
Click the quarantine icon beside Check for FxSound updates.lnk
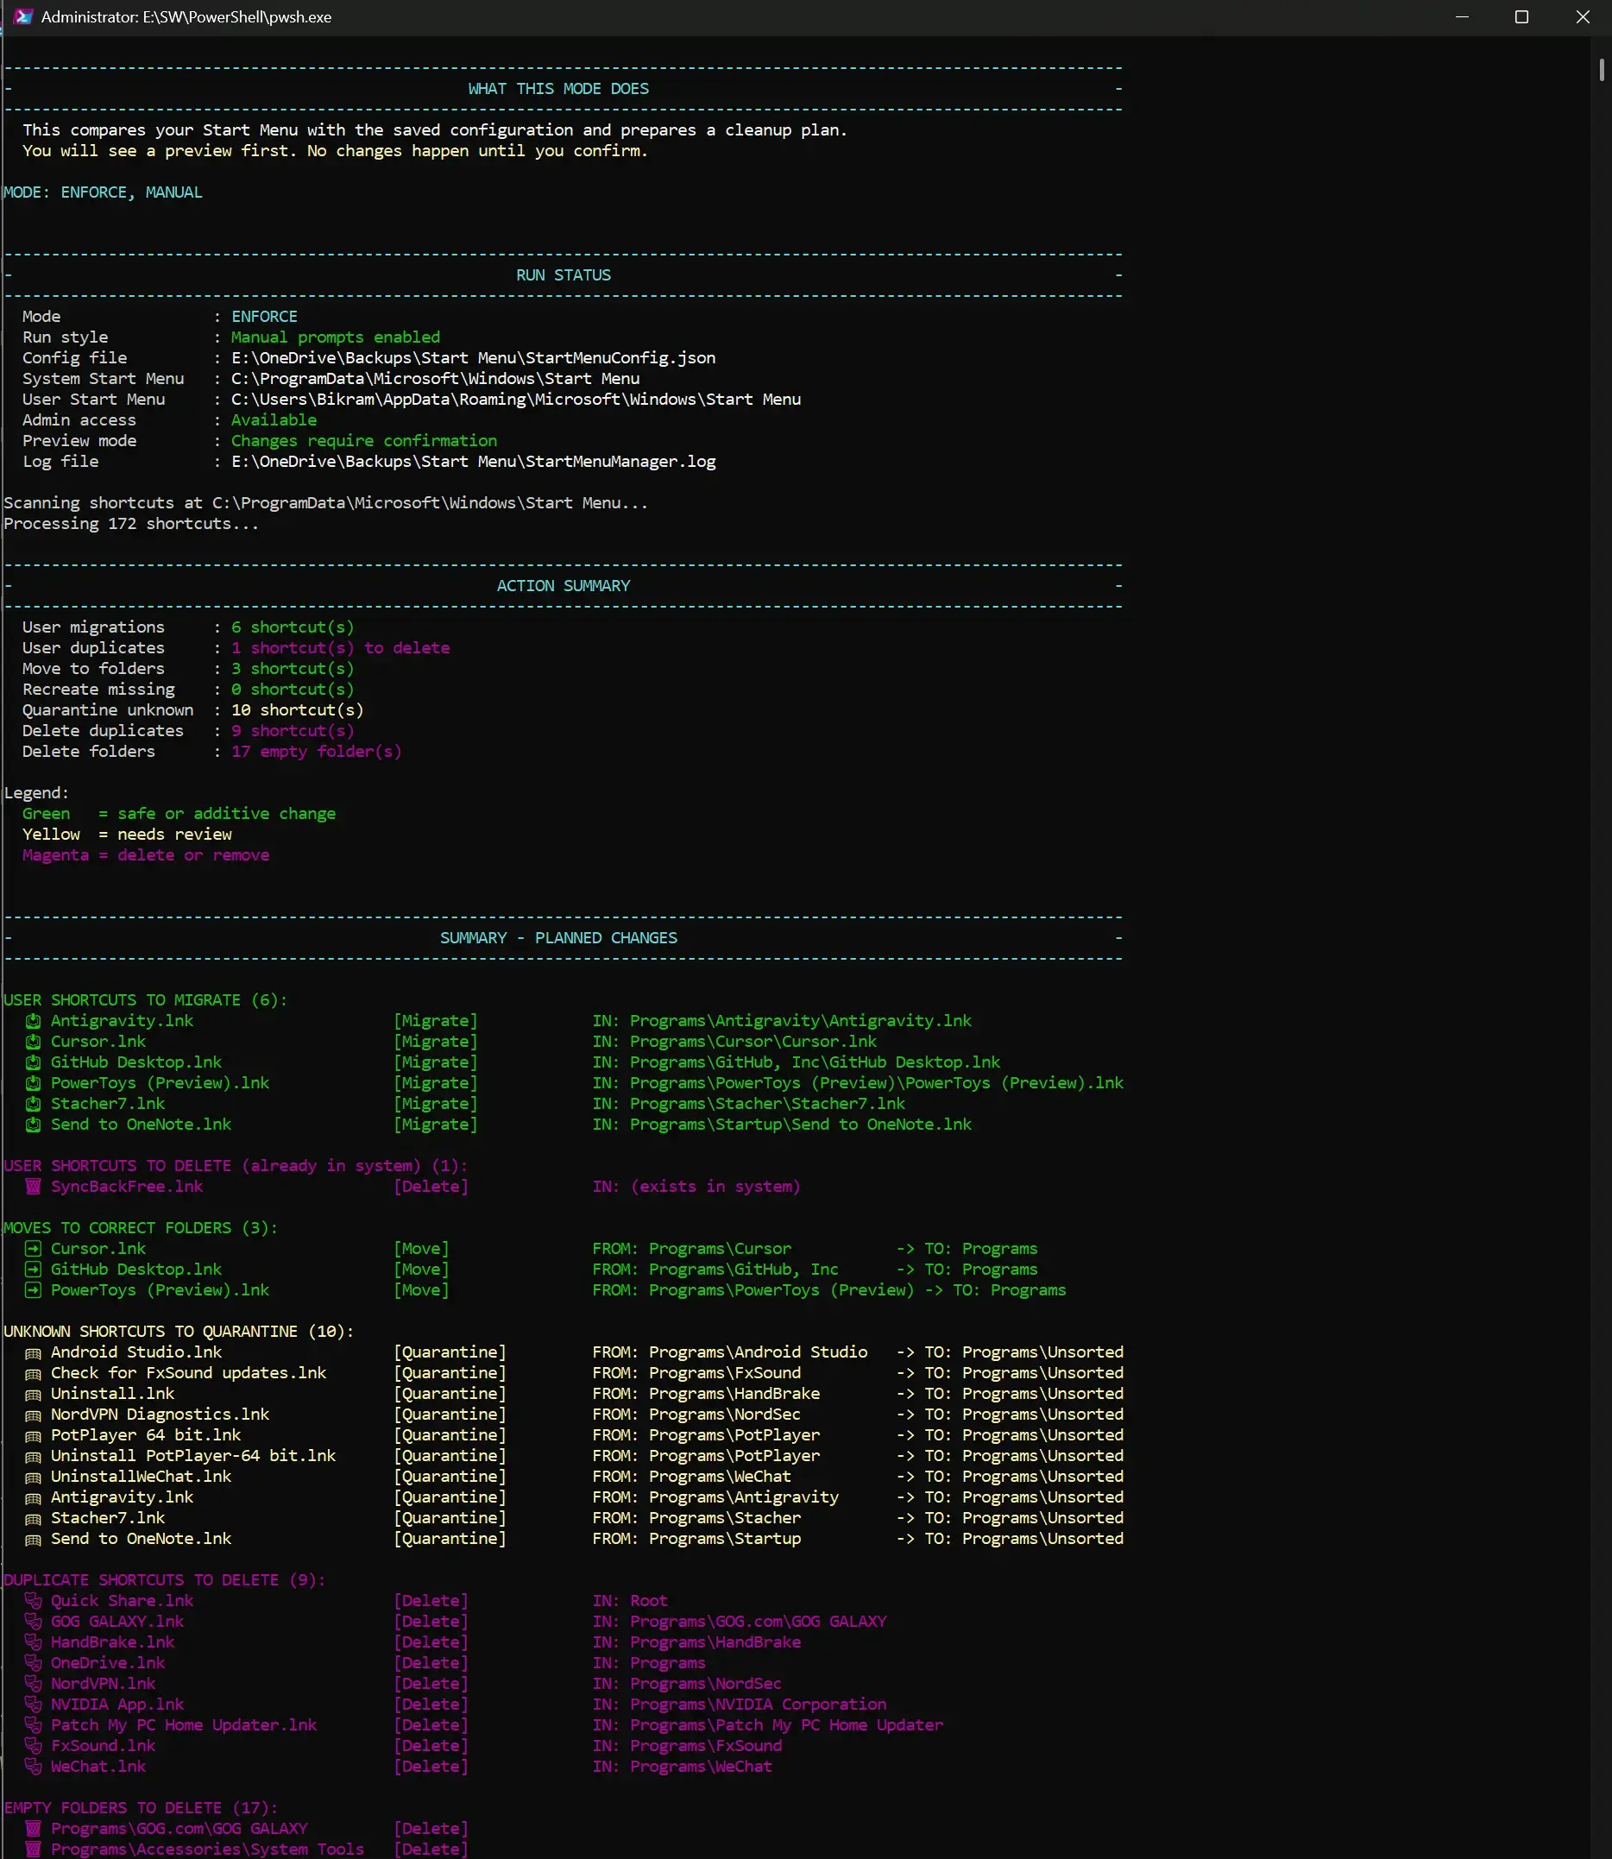(x=34, y=1374)
